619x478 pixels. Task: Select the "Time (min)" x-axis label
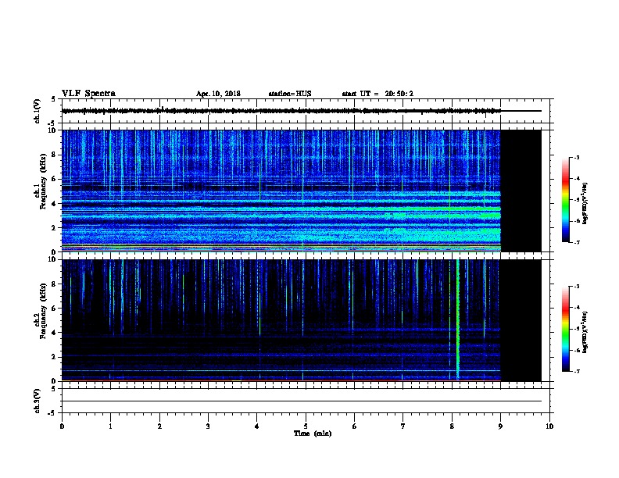point(313,433)
